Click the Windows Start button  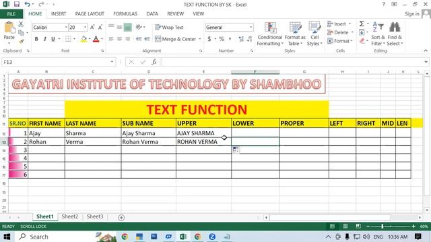pyautogui.click(x=7, y=237)
